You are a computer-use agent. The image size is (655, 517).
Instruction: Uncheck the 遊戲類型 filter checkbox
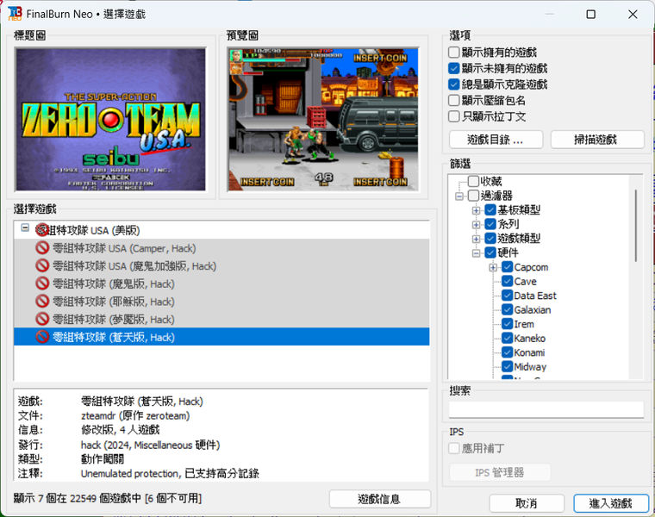(x=490, y=238)
